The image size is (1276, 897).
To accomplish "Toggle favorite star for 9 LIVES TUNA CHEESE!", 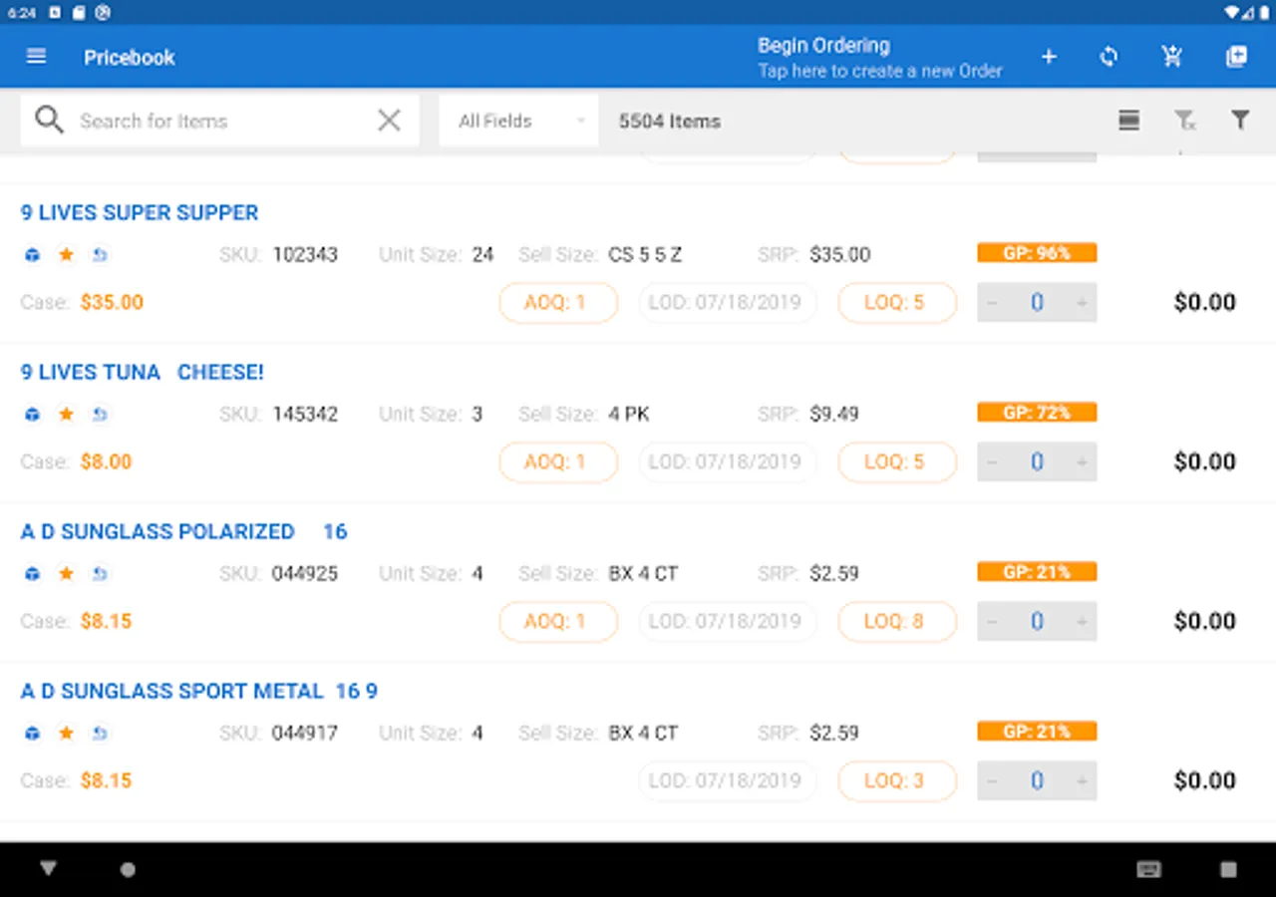I will (66, 415).
